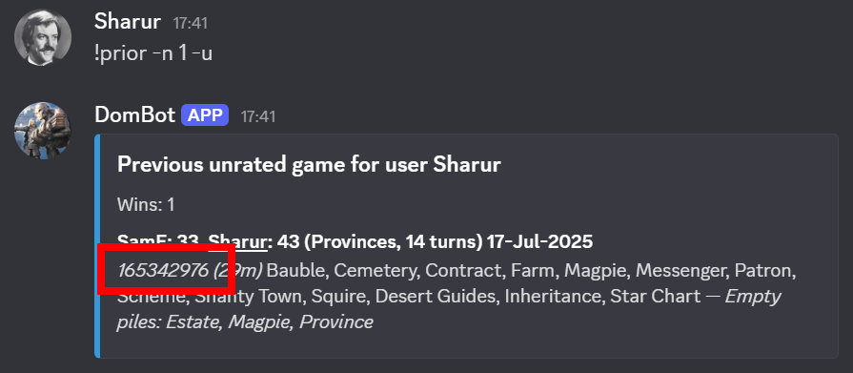Click the underlined Sharur link in score line
The height and width of the screenshot is (373, 853).
pyautogui.click(x=237, y=241)
